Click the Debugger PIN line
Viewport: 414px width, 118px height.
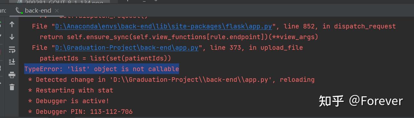pyautogui.click(x=80, y=112)
